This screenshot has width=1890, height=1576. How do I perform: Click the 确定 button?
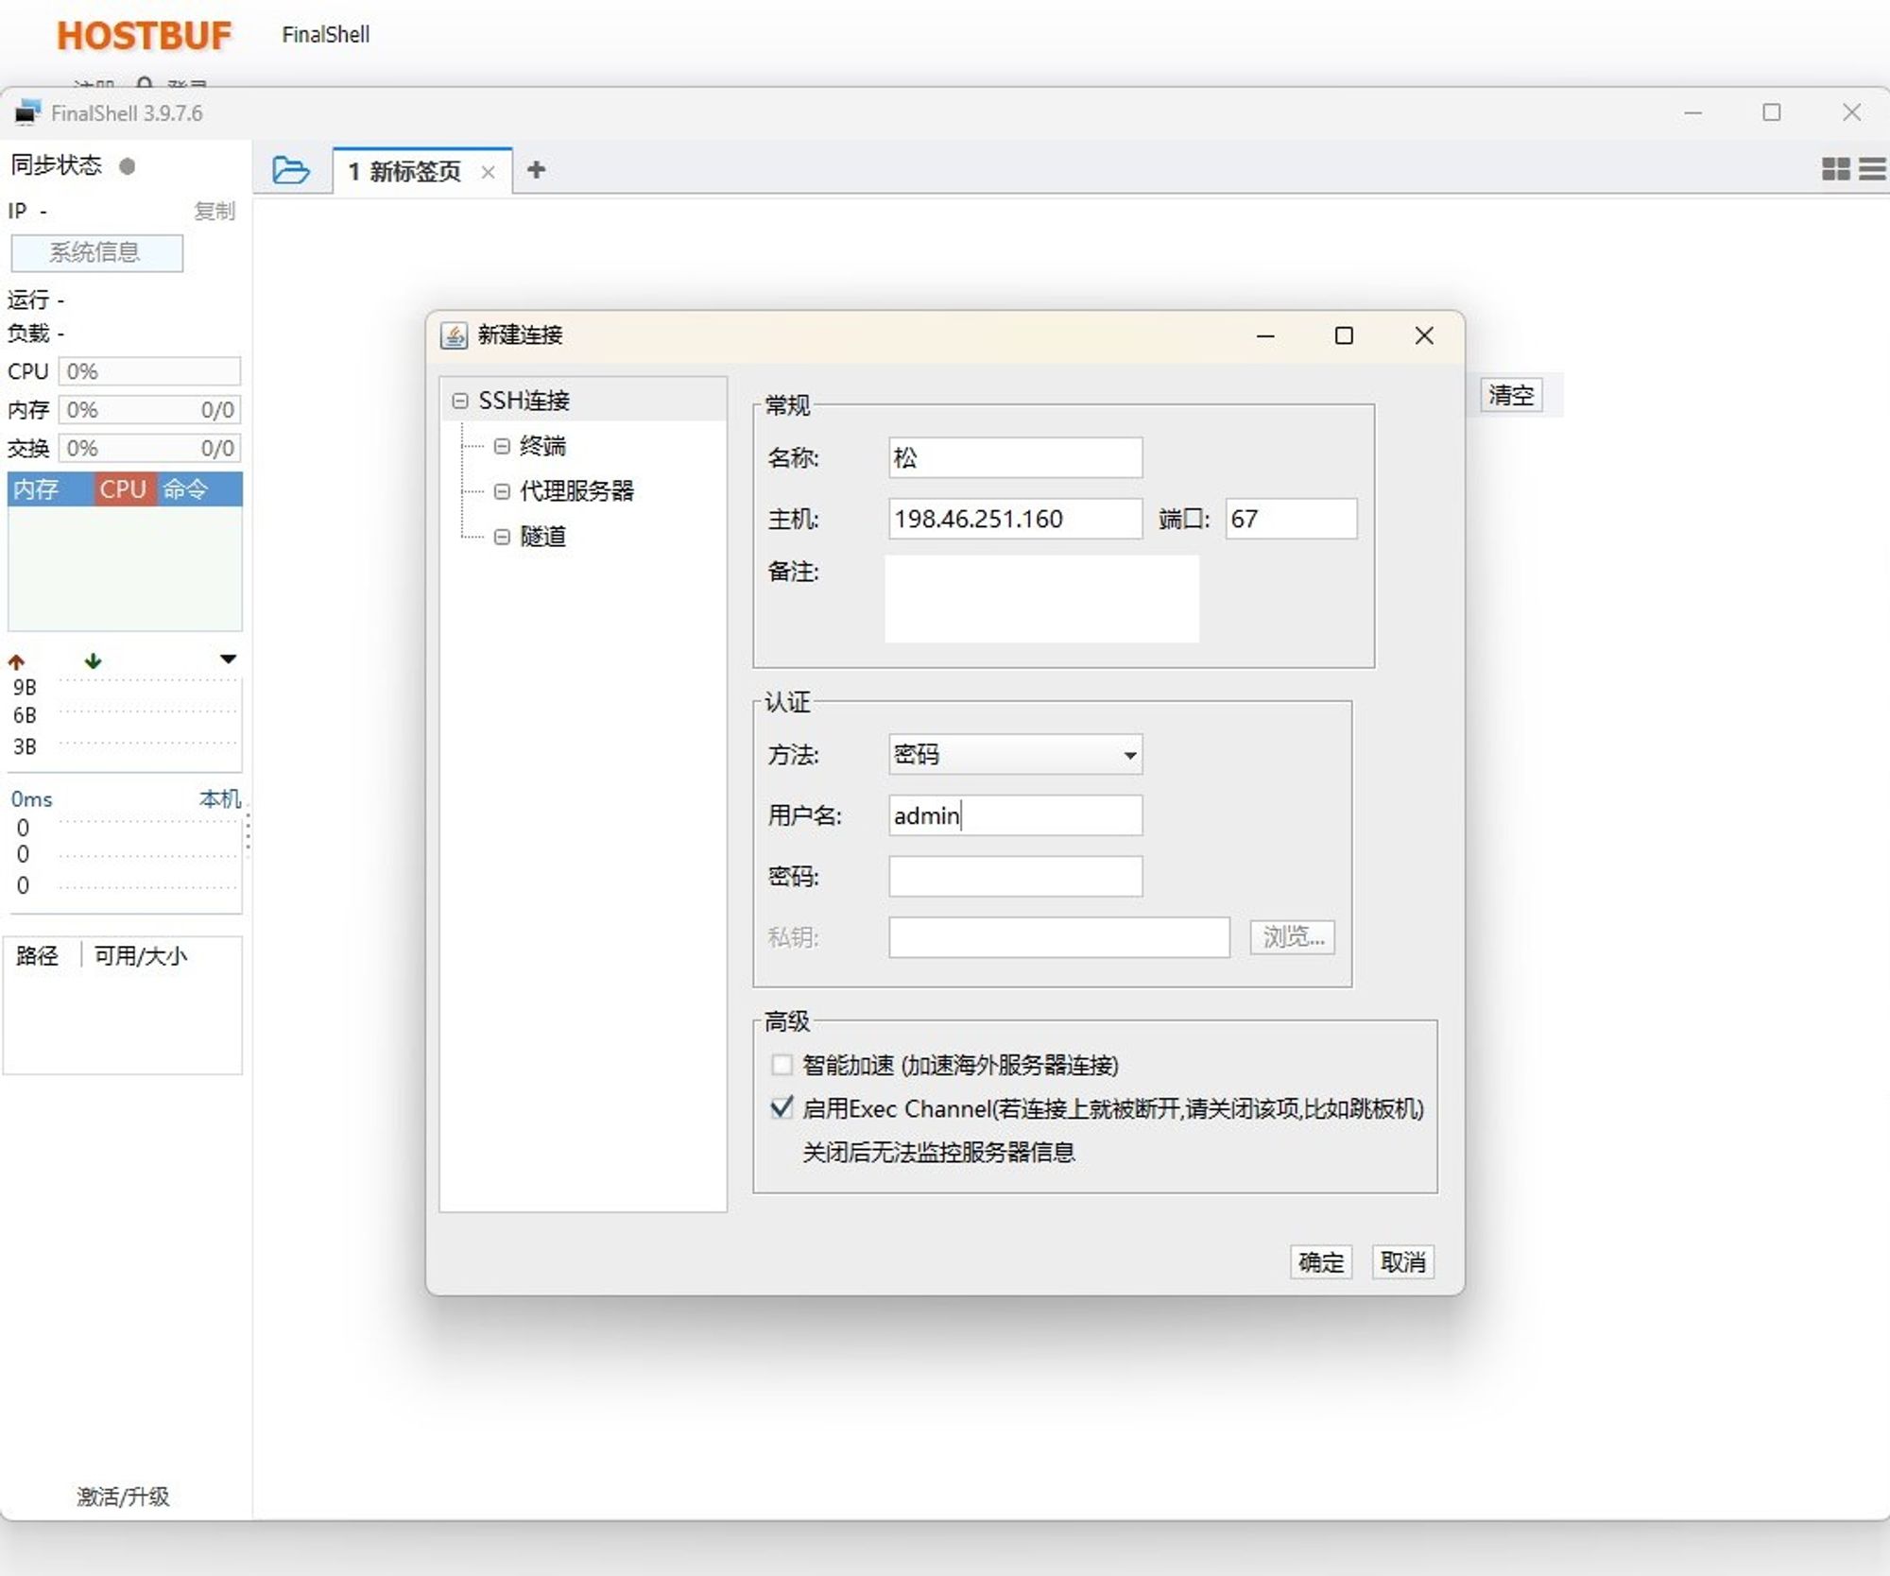tap(1320, 1261)
